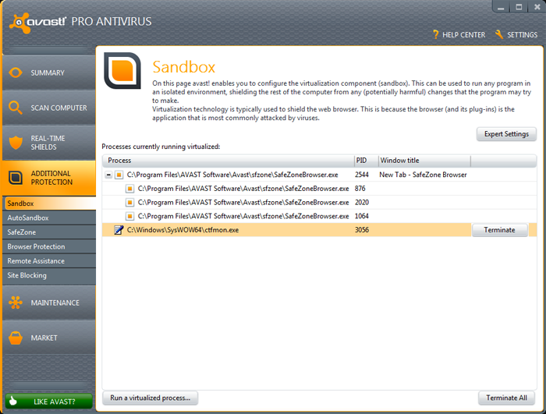Select Sandbox in the sidebar

click(x=50, y=203)
